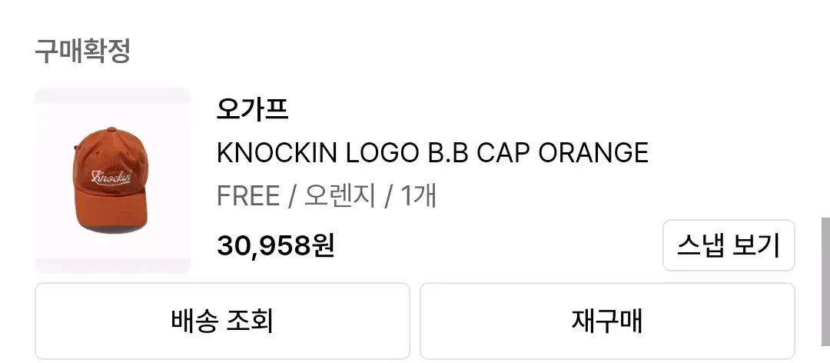The width and height of the screenshot is (830, 363).
Task: Click the 구매확정 order status label
Action: tap(82, 51)
